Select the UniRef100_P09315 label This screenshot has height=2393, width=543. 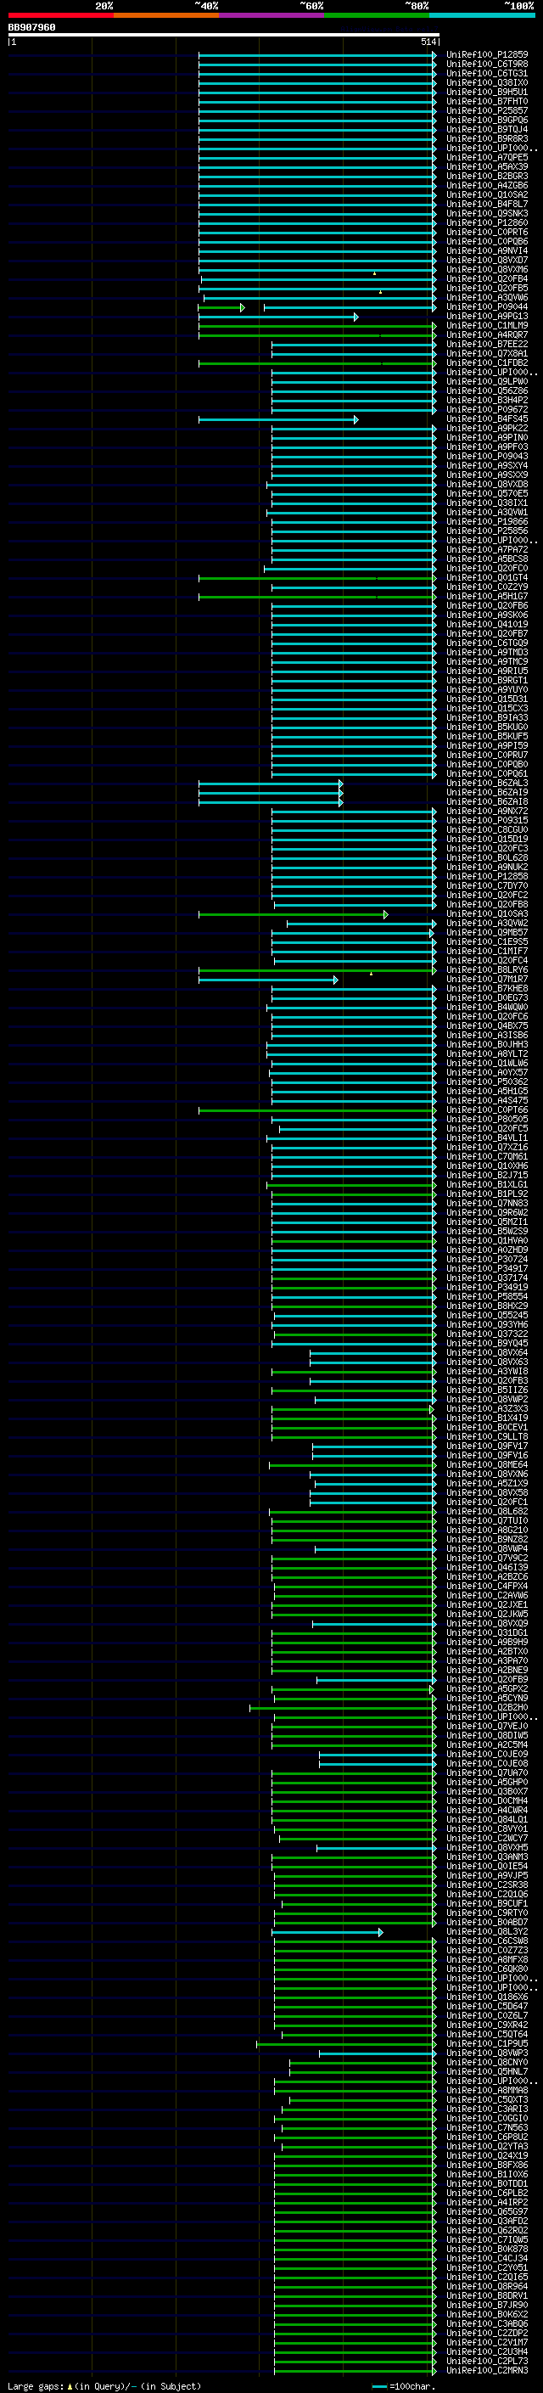(487, 820)
